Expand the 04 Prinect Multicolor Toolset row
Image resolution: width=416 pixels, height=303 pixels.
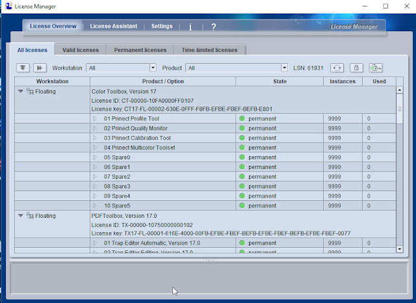pos(95,148)
